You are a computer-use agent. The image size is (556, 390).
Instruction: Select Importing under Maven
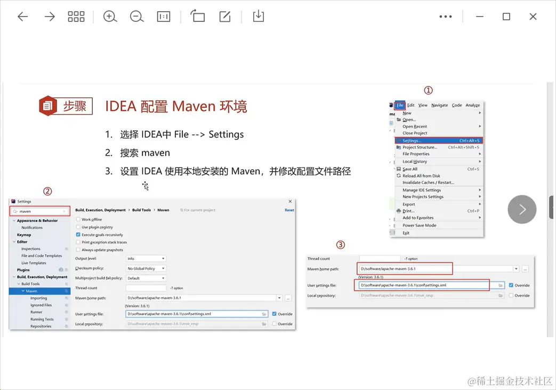(39, 298)
